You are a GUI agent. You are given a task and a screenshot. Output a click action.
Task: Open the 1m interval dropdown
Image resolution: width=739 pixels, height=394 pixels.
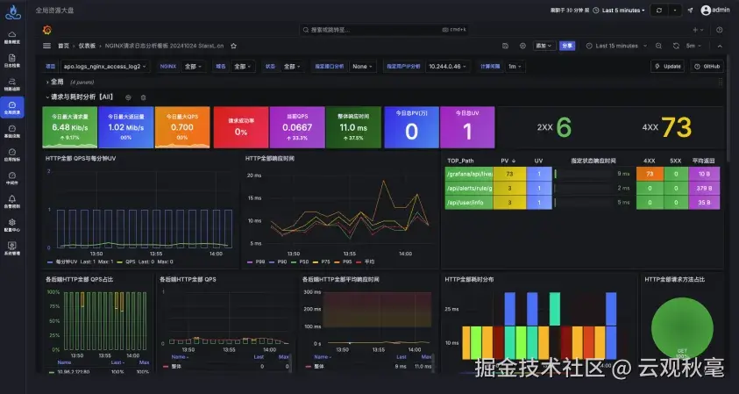click(515, 67)
